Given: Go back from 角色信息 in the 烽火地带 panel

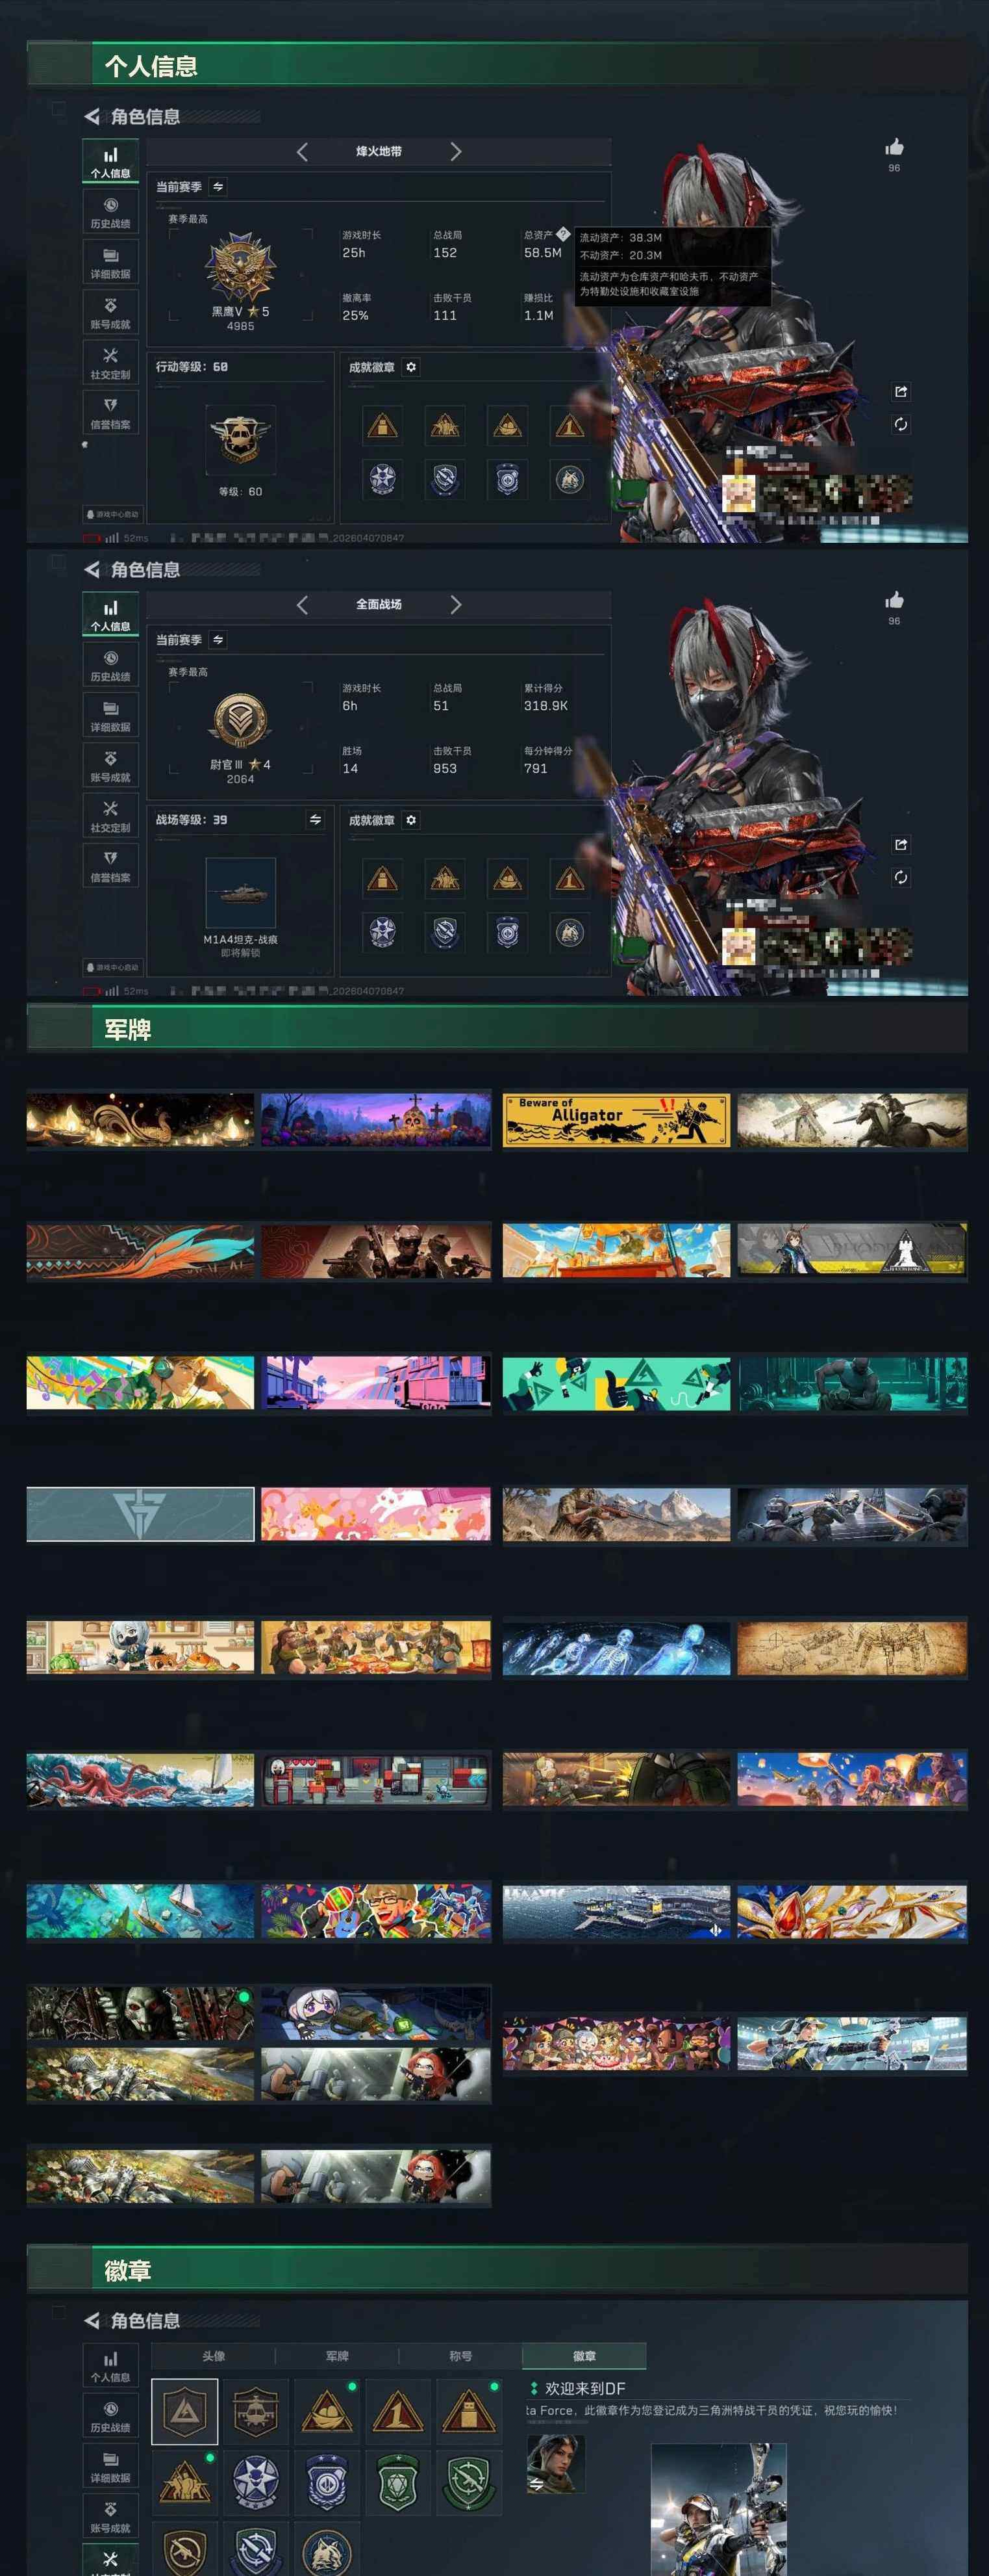Looking at the screenshot, I should click(92, 116).
